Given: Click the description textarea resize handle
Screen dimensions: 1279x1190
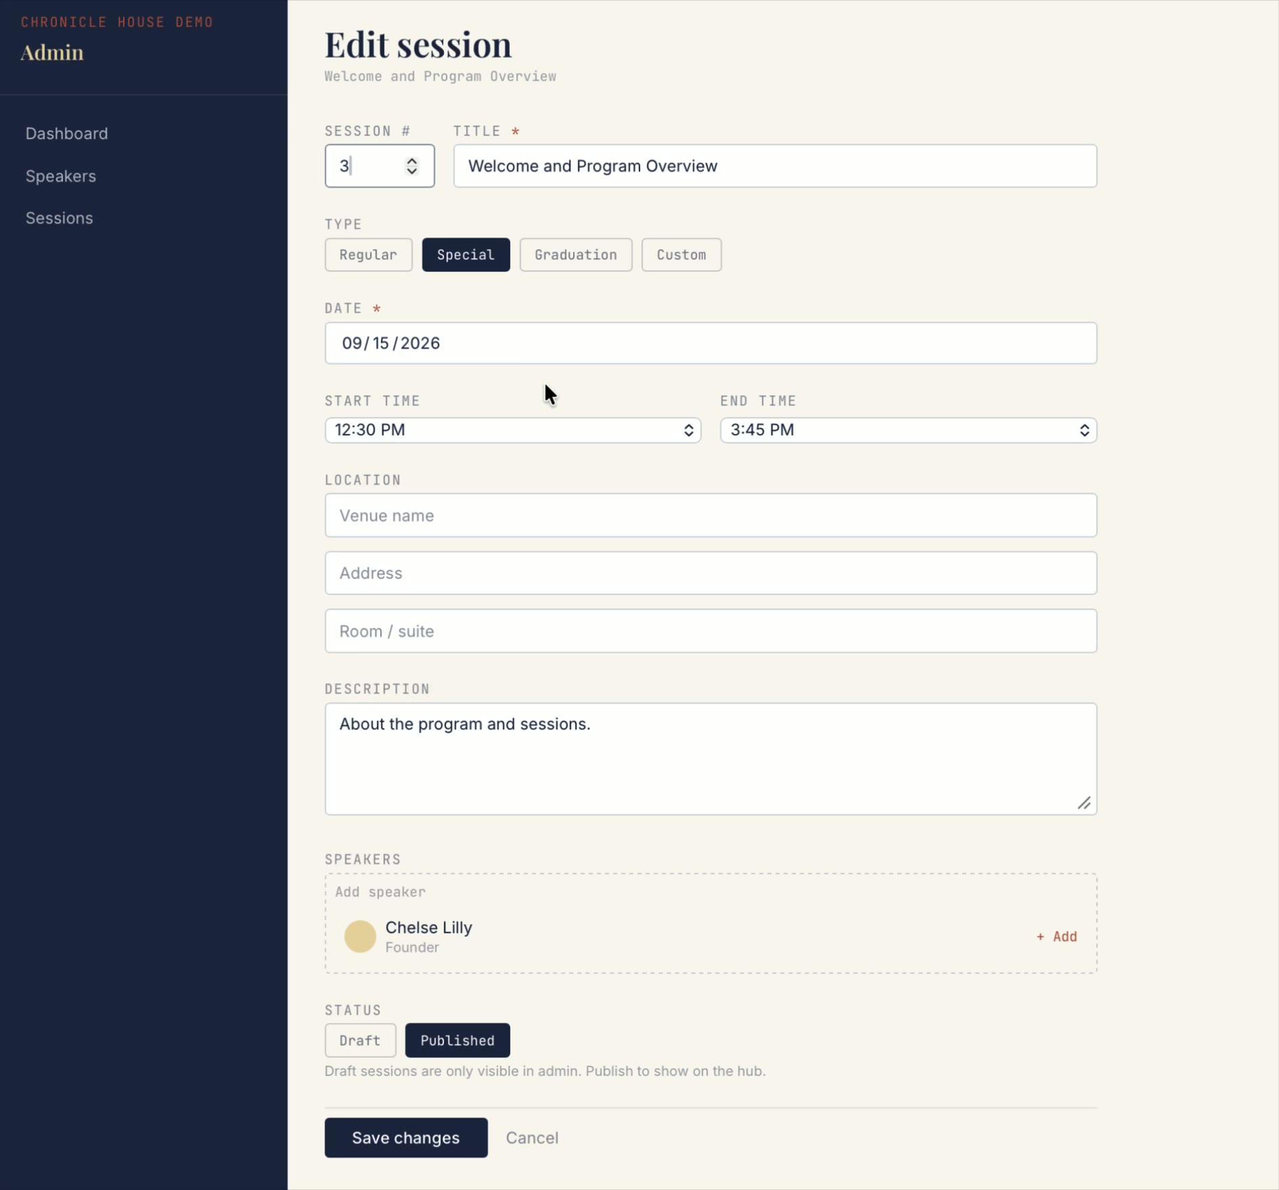Looking at the screenshot, I should pos(1083,803).
